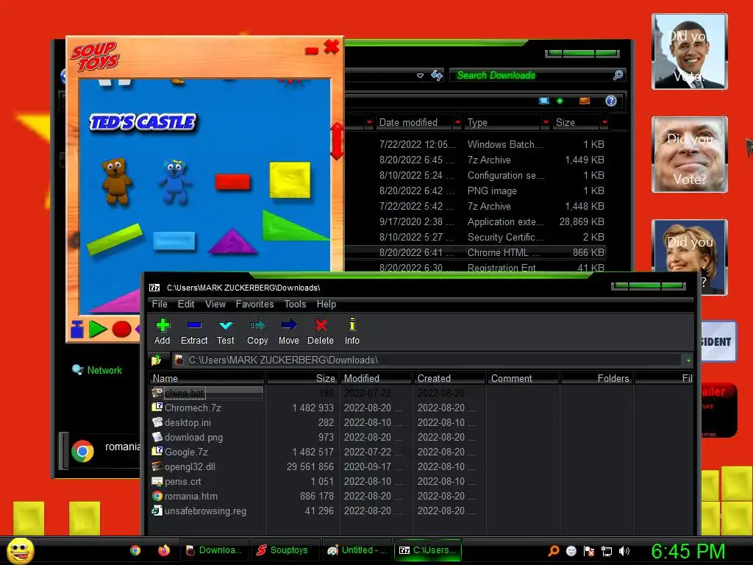Click the red record circle in Soup Toys
This screenshot has width=753, height=565.
(121, 329)
